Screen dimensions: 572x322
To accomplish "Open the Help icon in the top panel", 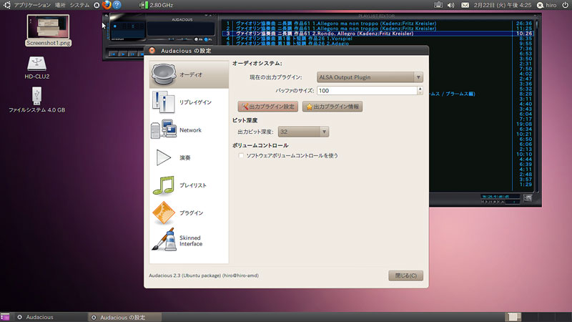I will 117,5.
